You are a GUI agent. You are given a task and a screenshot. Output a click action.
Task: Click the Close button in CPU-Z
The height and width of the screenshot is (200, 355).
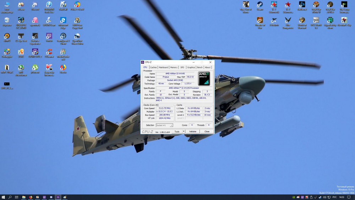click(207, 131)
